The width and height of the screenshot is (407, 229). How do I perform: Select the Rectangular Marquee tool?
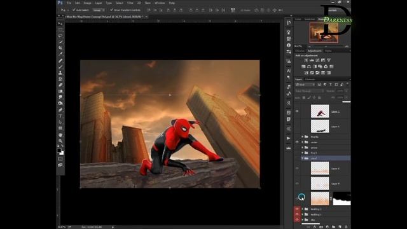60,30
